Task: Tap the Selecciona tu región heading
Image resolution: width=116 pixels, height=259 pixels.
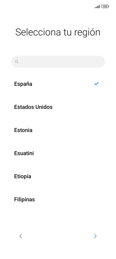Action: point(58,32)
